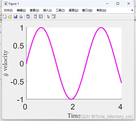Screen dimensions: 136x121
Task: Save the figure with the floppy disk icon
Action: click(15, 17)
